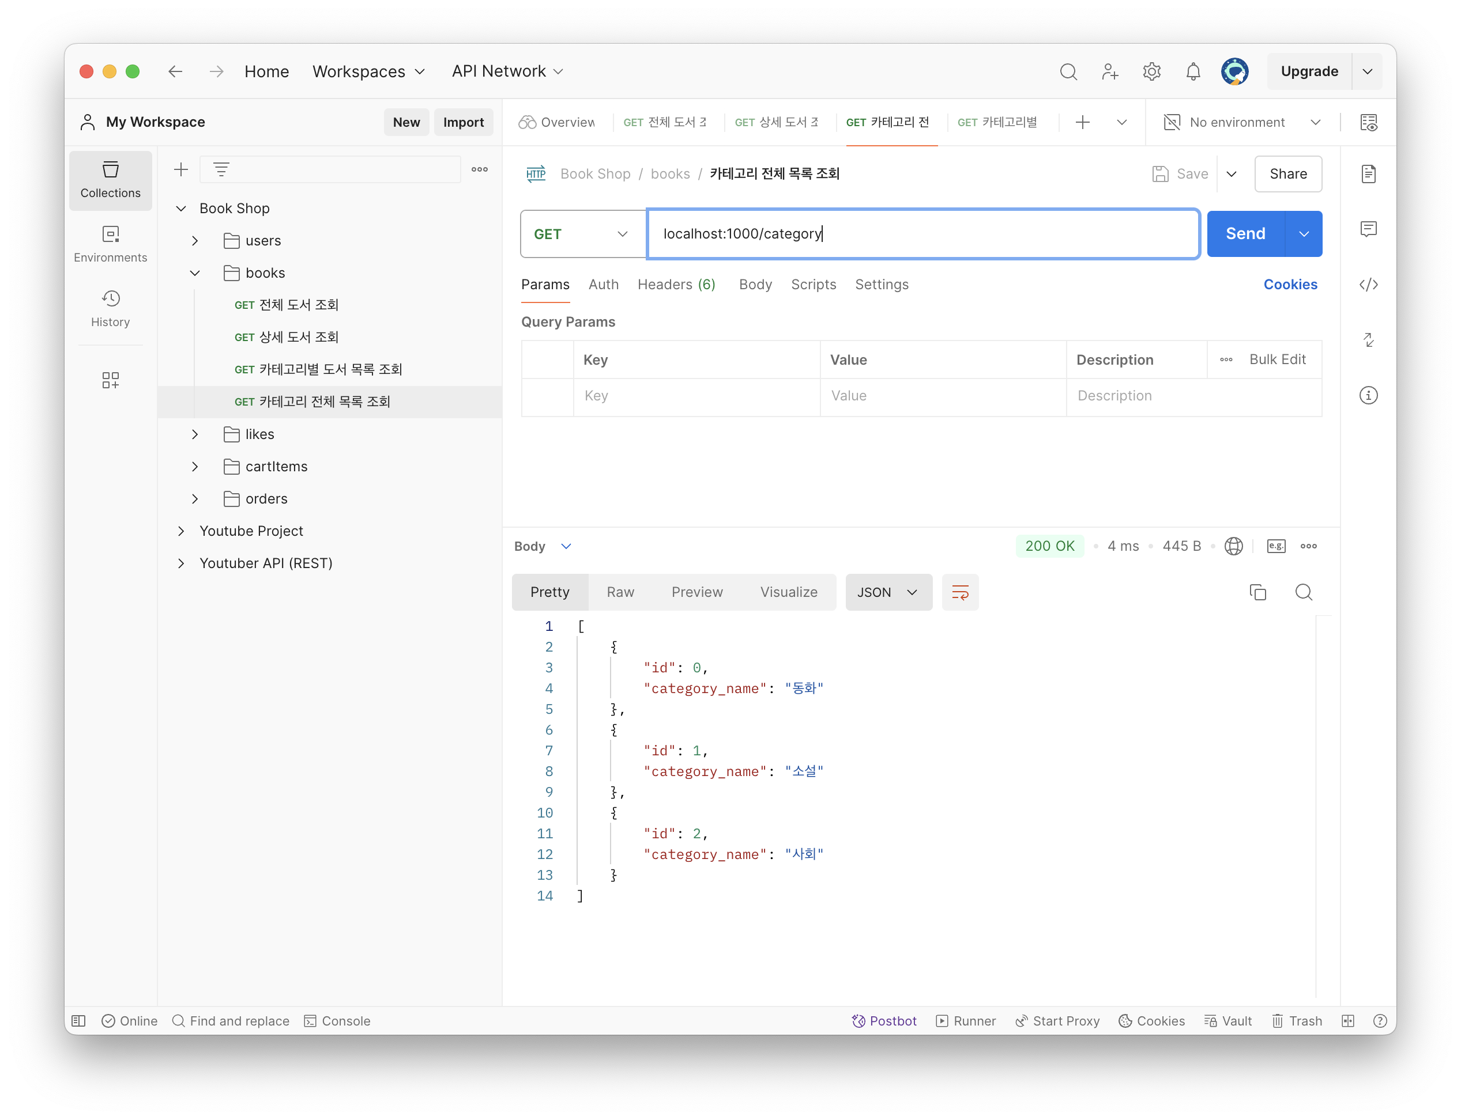Switch to the Headers tab
1461x1120 pixels.
tap(676, 285)
